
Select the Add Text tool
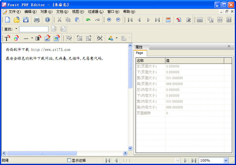coord(7,38)
